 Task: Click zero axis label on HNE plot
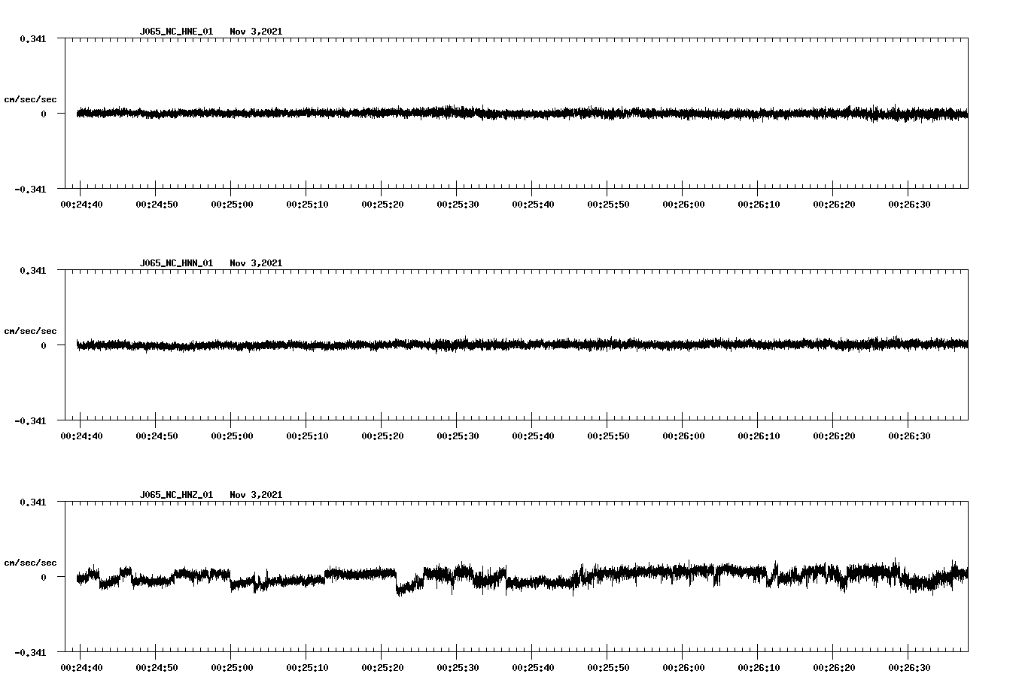click(44, 114)
